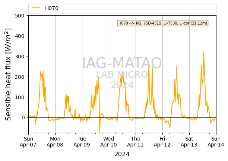The image size is (228, 161).
Task: Click the Sun Apr-07 date label
Action: click(28, 142)
